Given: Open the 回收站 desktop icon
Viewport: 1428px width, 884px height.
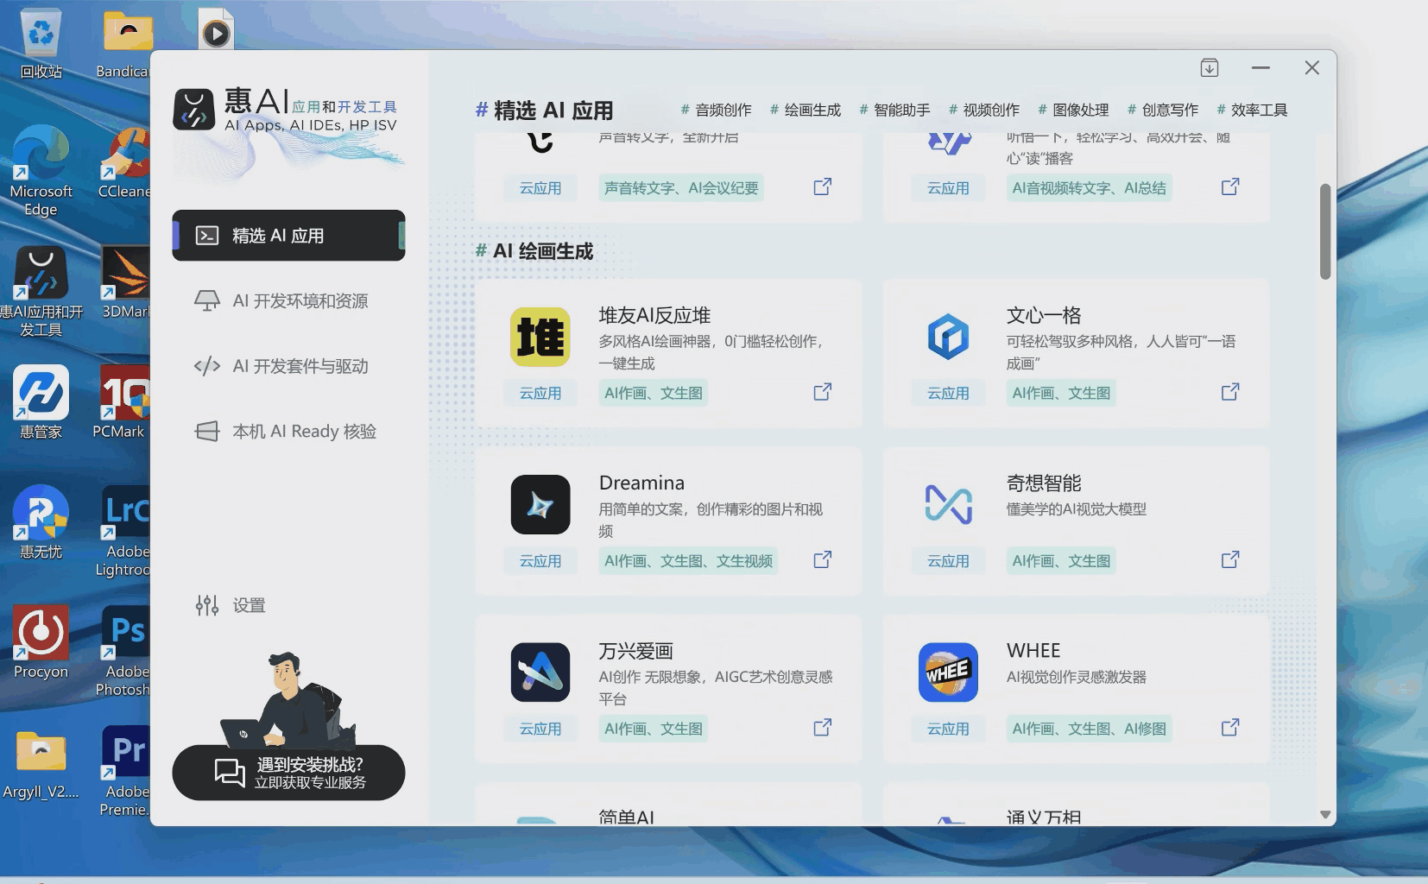Looking at the screenshot, I should [x=41, y=44].
